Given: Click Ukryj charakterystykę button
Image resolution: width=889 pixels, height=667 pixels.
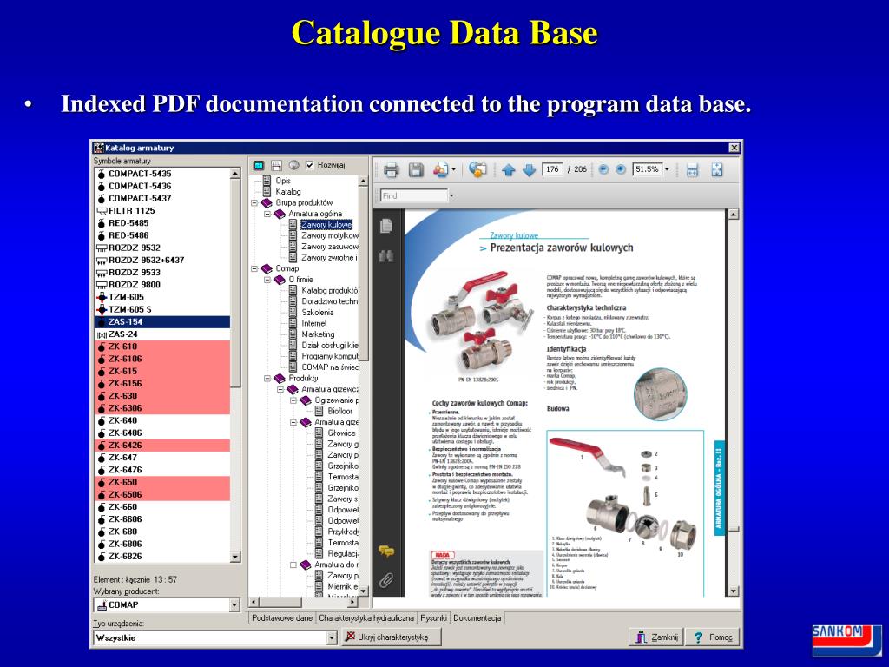Looking at the screenshot, I should [392, 637].
